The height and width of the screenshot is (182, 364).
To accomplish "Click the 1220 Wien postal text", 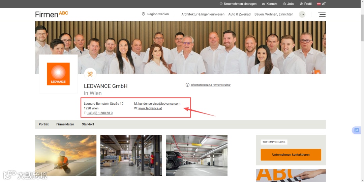I will [x=91, y=108].
